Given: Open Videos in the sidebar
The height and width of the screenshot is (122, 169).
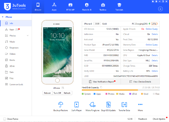Looking at the screenshot, I should pos(16,54).
